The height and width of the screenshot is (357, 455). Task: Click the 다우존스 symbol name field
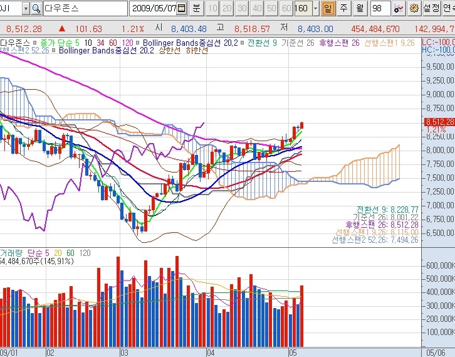click(85, 9)
